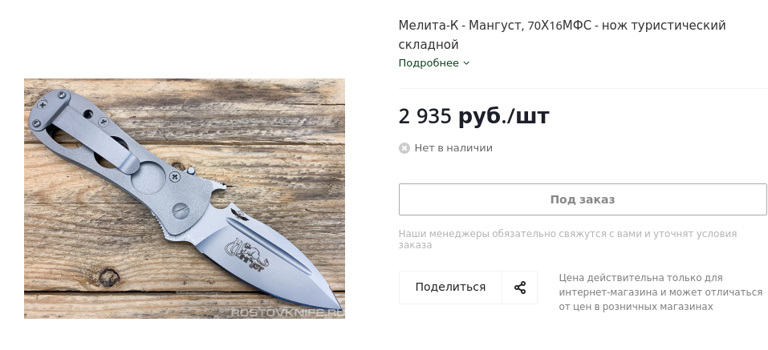Click the word складной in the title
Viewport: 768px width, 350px height.
tap(429, 45)
